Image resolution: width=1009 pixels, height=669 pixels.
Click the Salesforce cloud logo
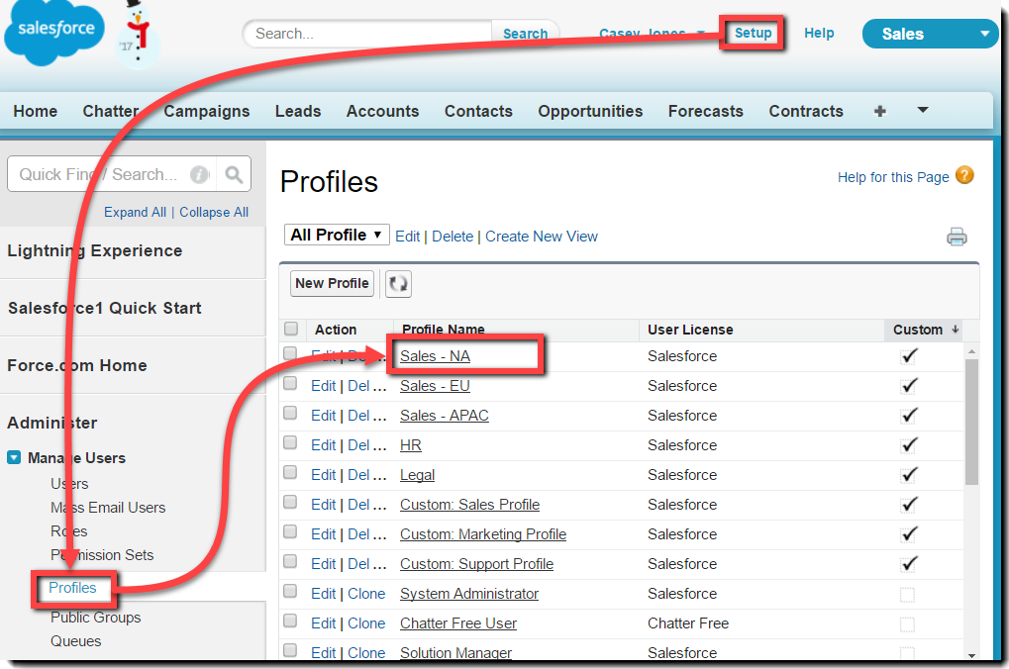(52, 33)
